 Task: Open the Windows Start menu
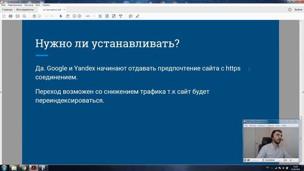pos(4,168)
